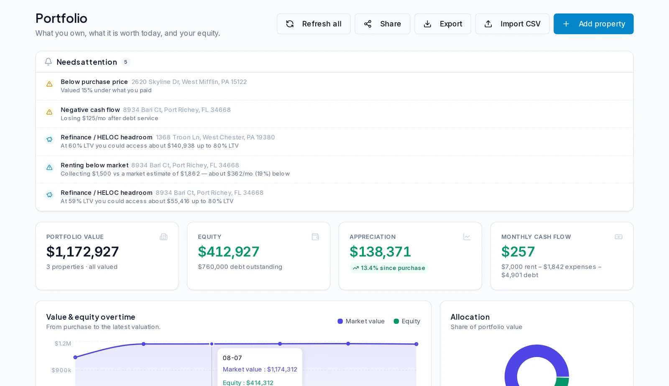This screenshot has height=386, width=669.
Task: Click the trending-up arrow in the 13.4% badge
Action: pyautogui.click(x=356, y=268)
